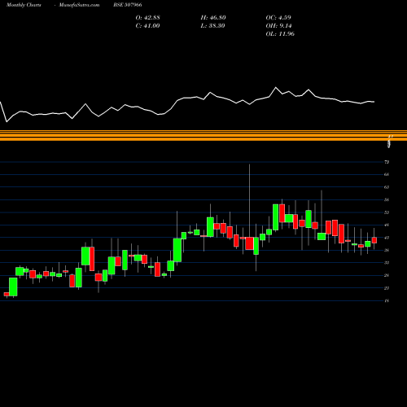Viewport: 407px width, 407px height.
Task: Click the 28 price axis label
Action: coord(387,275)
